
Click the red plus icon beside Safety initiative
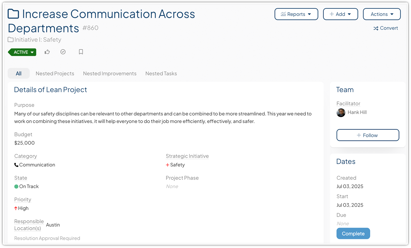[168, 165]
